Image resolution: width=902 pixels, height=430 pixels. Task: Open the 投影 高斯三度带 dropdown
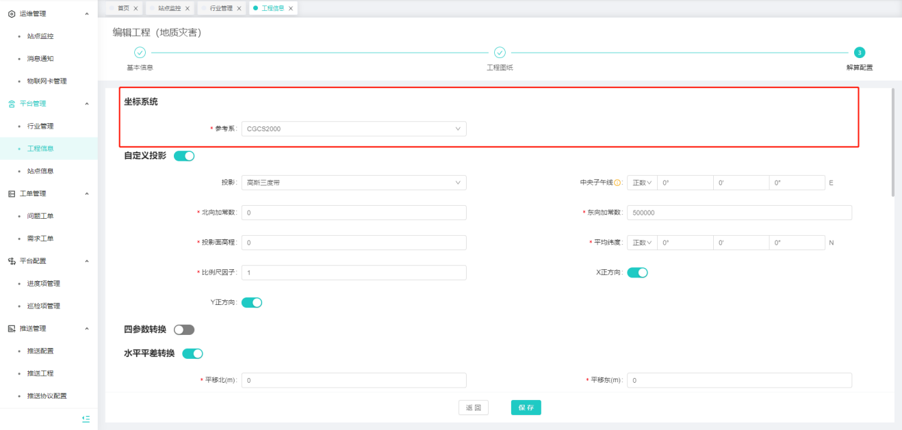353,183
